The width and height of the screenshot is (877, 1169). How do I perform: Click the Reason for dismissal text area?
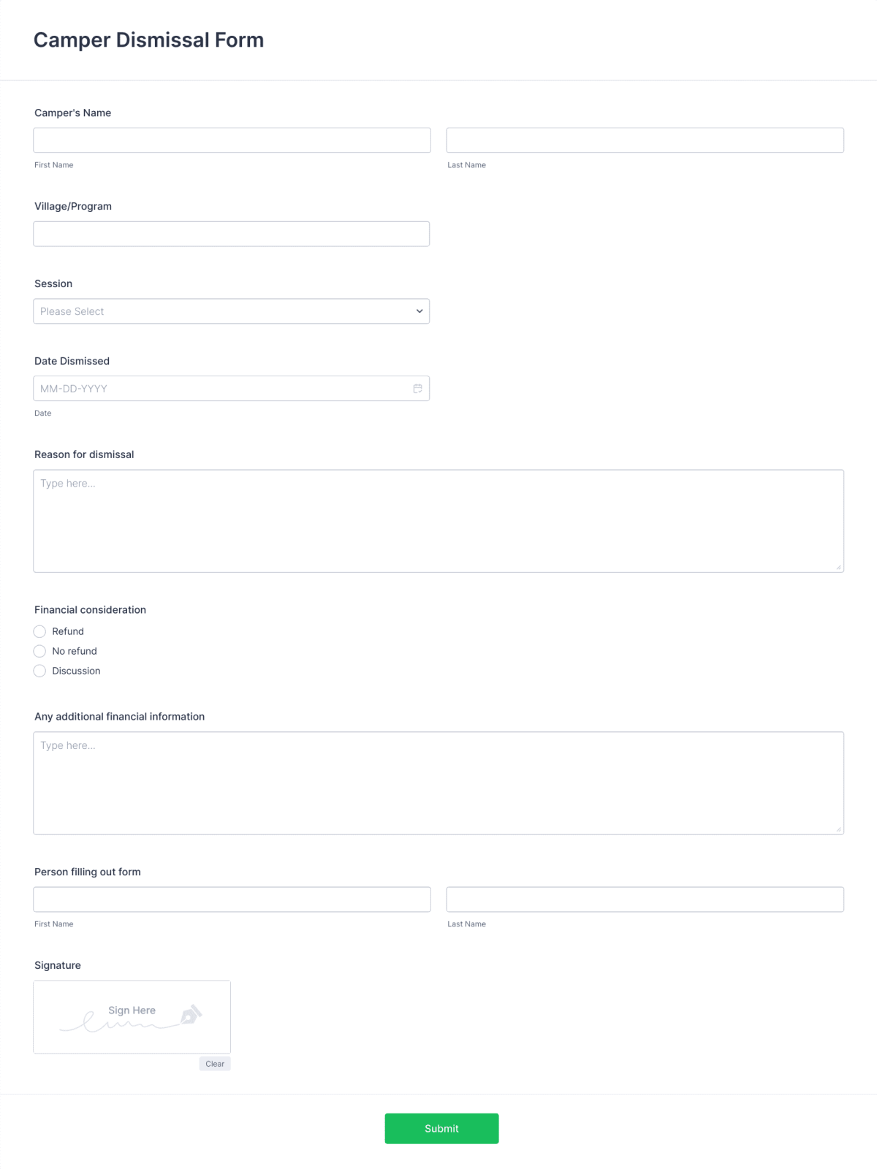tap(438, 520)
